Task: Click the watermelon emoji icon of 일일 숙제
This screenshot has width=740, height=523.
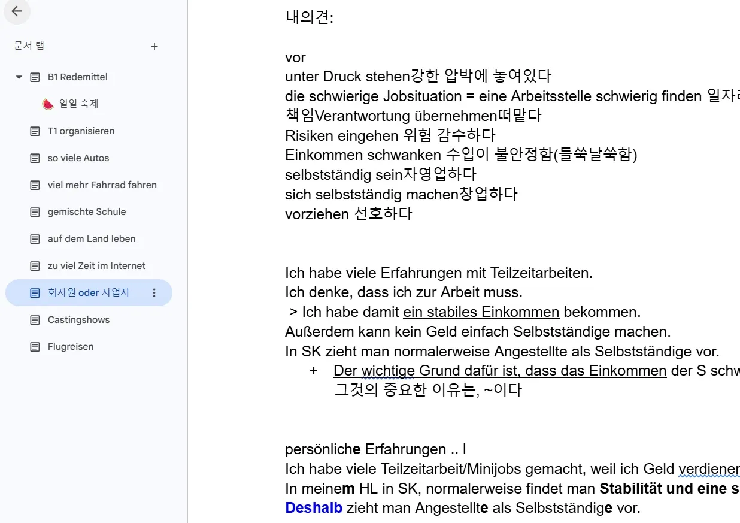Action: tap(48, 104)
